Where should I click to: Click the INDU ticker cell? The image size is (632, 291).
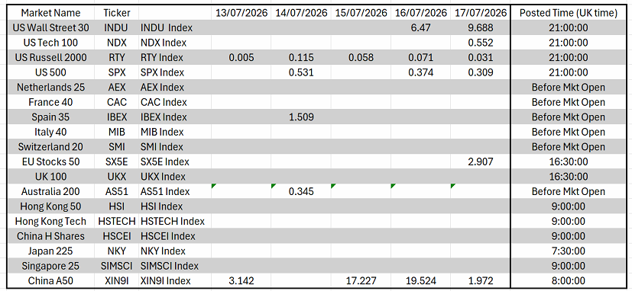tap(116, 27)
